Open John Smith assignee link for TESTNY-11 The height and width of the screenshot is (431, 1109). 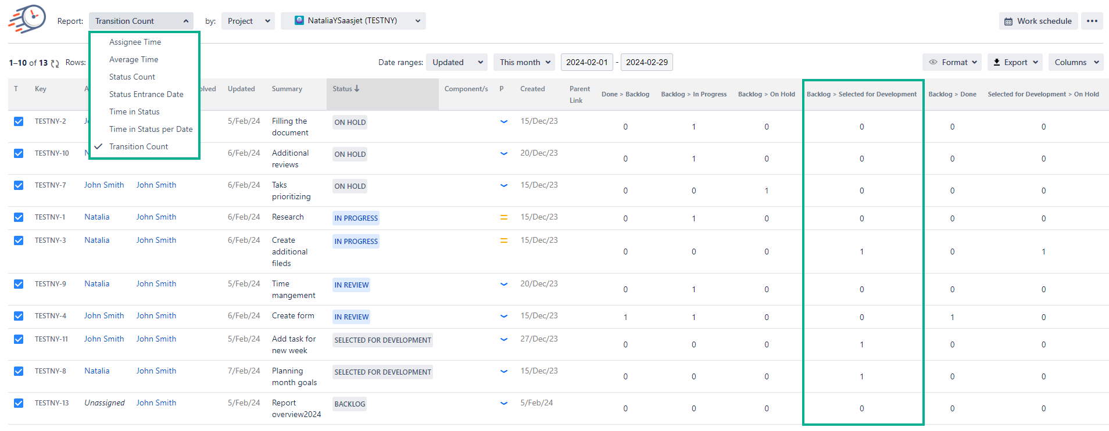click(x=104, y=339)
